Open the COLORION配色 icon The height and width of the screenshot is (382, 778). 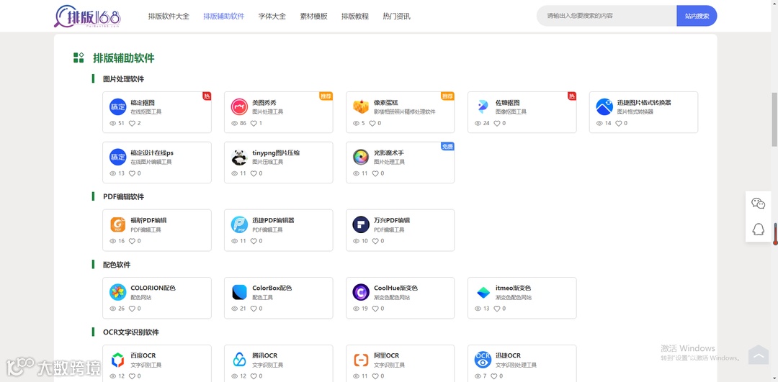(118, 292)
